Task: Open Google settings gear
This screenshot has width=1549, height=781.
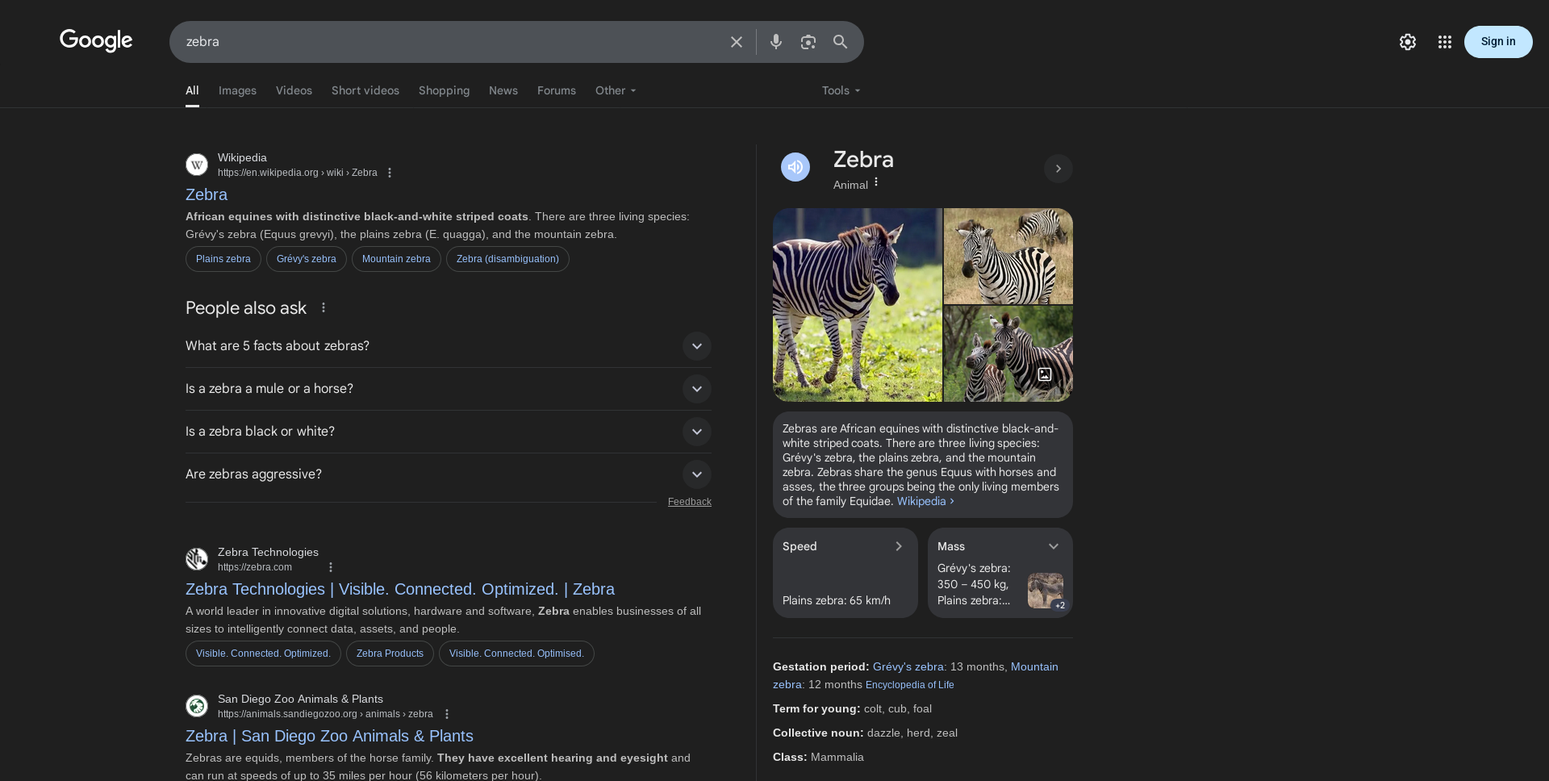Action: click(x=1408, y=42)
